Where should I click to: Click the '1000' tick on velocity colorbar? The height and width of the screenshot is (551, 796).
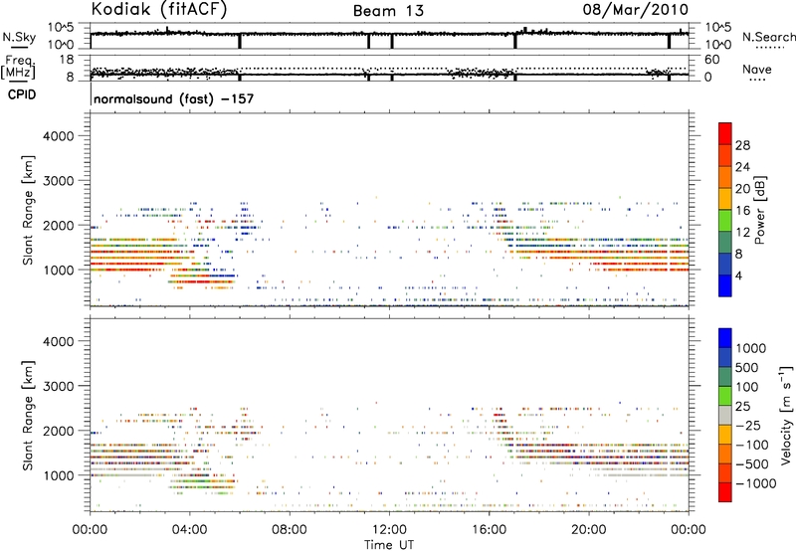pos(751,348)
